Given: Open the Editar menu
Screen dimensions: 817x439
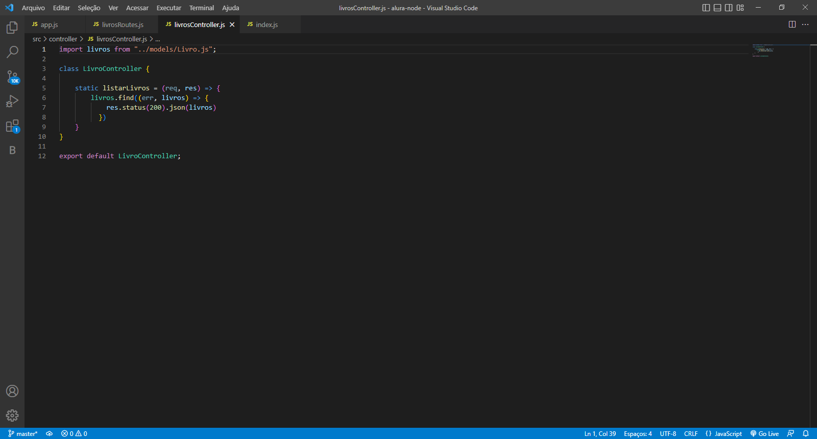Looking at the screenshot, I should coord(61,8).
